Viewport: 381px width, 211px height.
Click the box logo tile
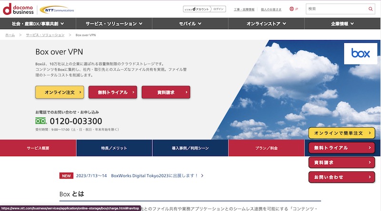pyautogui.click(x=361, y=53)
